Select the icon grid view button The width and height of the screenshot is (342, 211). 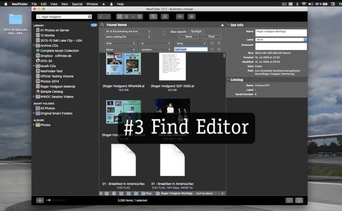[x=120, y=17]
